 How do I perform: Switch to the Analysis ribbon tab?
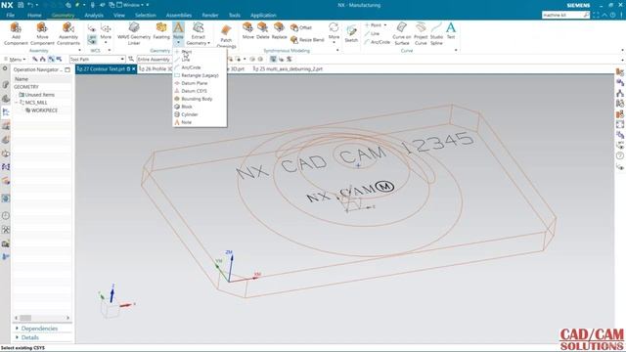[94, 16]
